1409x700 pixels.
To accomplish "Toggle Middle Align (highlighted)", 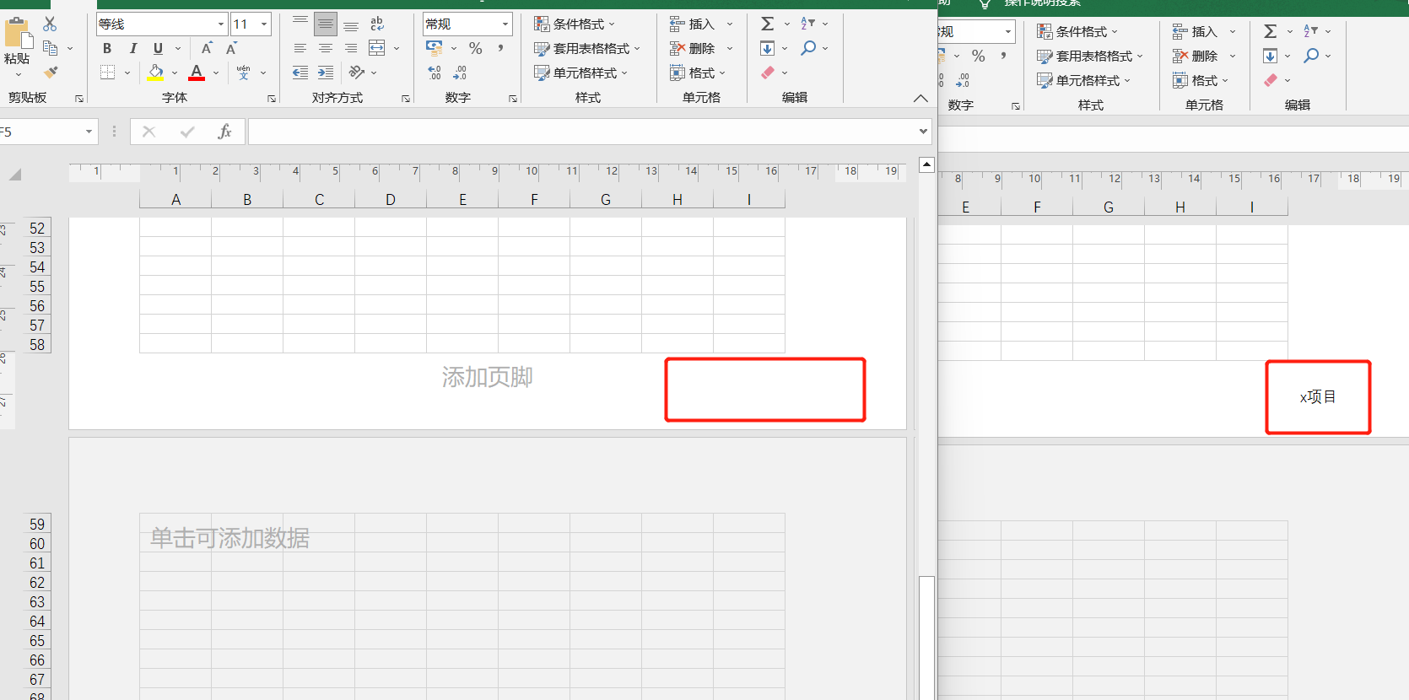I will coord(326,24).
